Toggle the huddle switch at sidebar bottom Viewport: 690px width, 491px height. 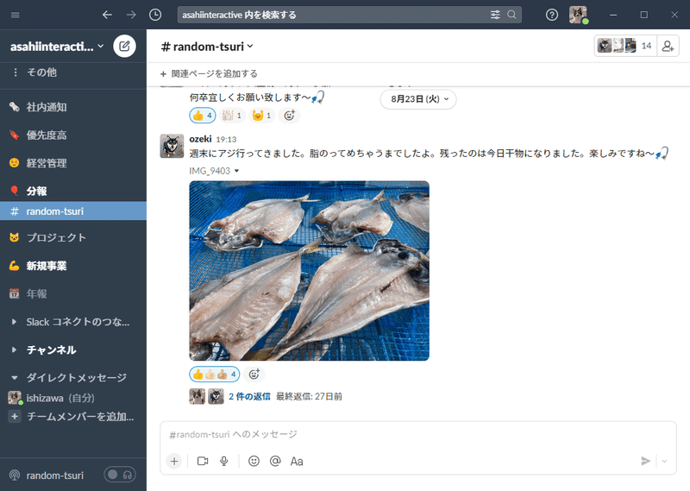(120, 475)
